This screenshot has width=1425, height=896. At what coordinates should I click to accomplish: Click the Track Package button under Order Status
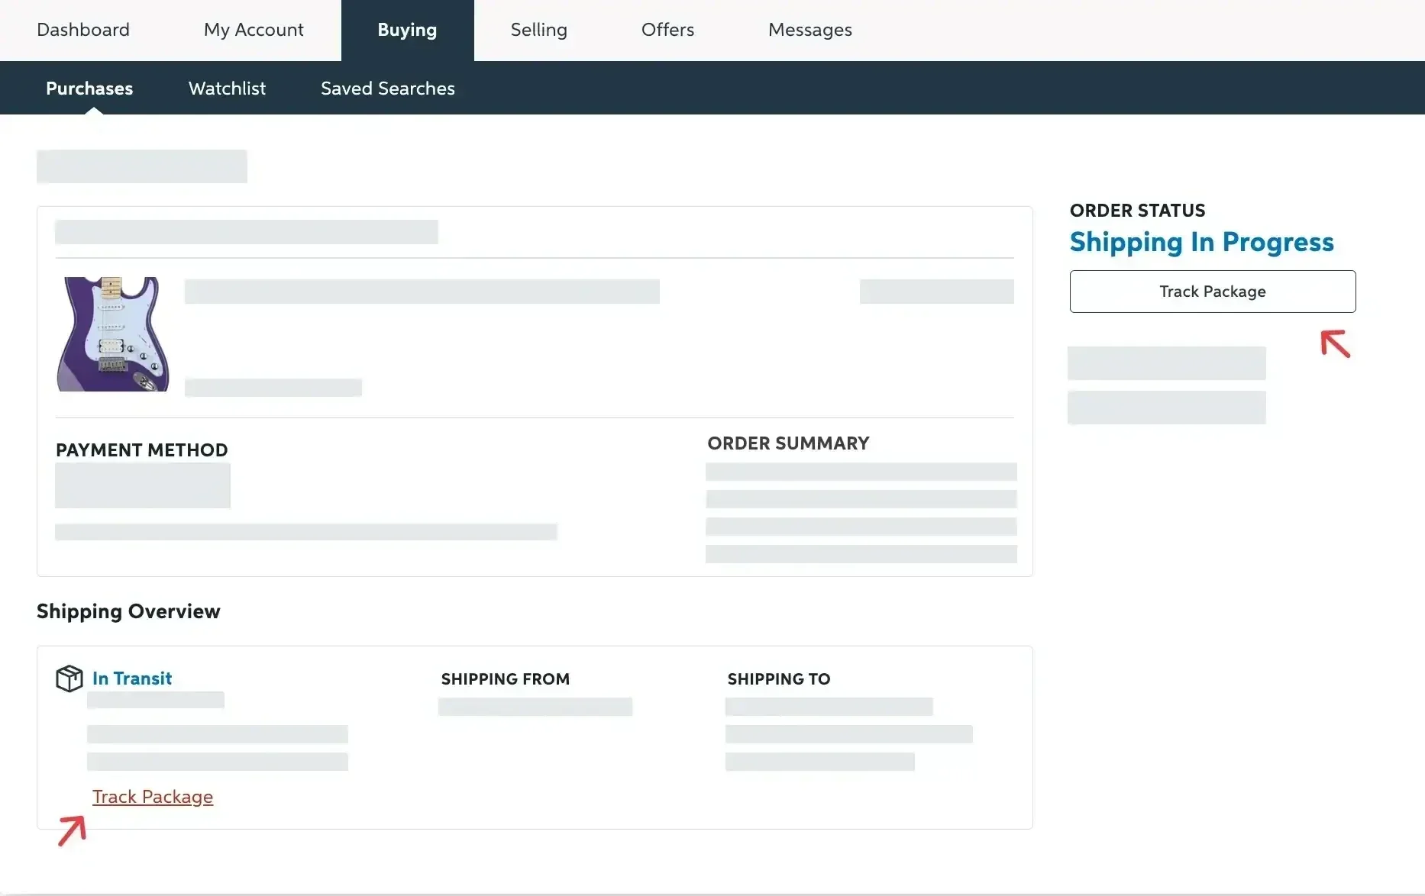1212,291
